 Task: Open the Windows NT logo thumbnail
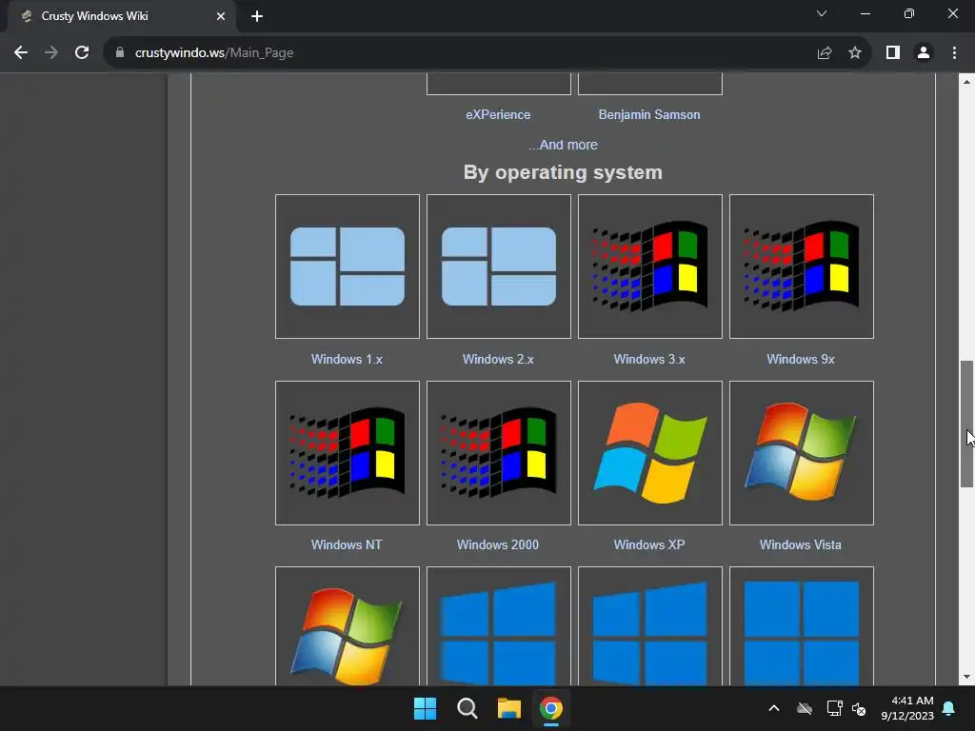pyautogui.click(x=348, y=453)
